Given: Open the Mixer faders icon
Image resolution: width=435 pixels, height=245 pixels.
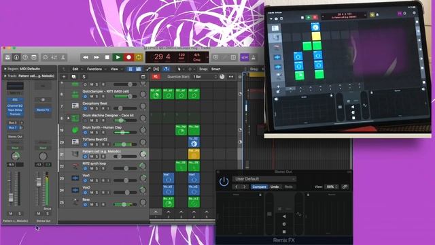Looking at the screenshot, I should coord(54,57).
